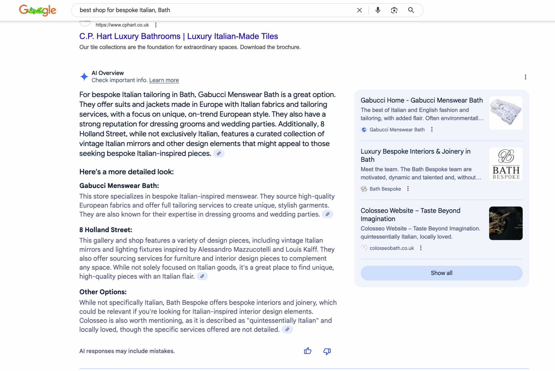Click 'Here's a more detailed look:' heading
Viewport: 555px width, 371px height.
point(127,172)
